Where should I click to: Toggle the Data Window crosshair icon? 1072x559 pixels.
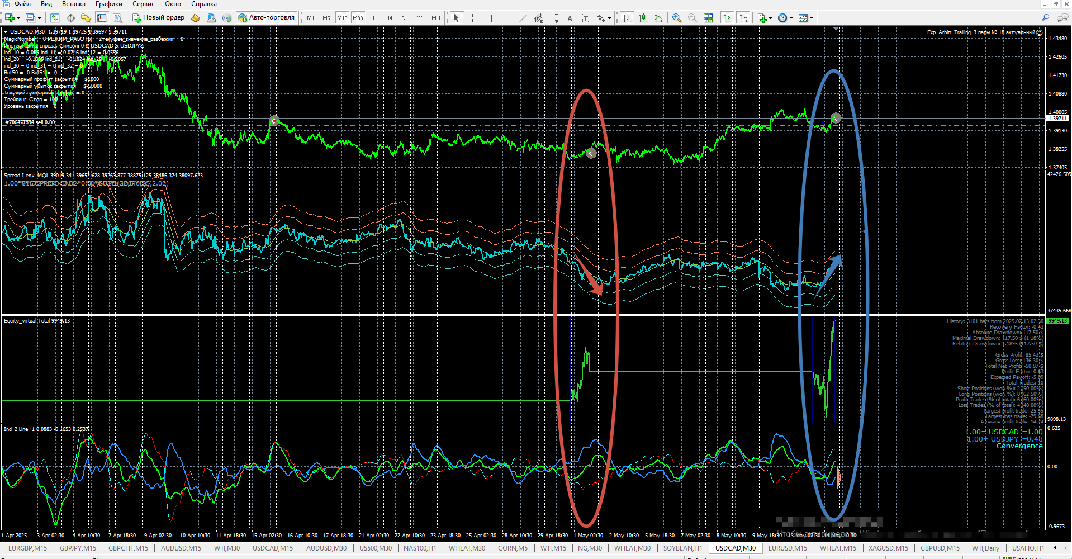pos(70,18)
